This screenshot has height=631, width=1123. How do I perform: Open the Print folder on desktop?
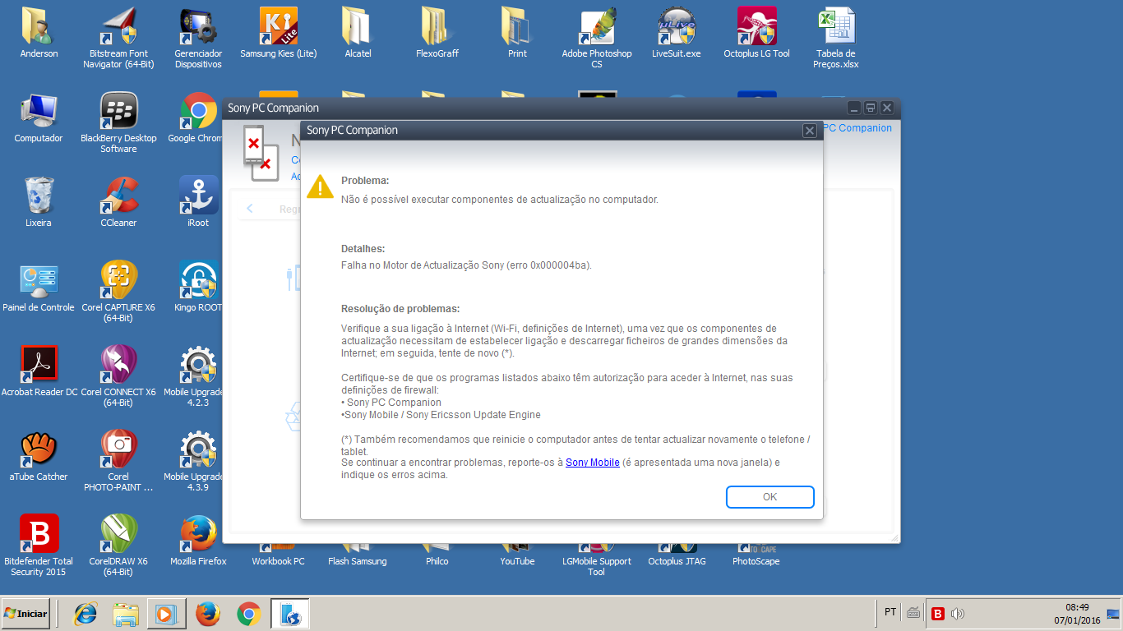coord(517,34)
